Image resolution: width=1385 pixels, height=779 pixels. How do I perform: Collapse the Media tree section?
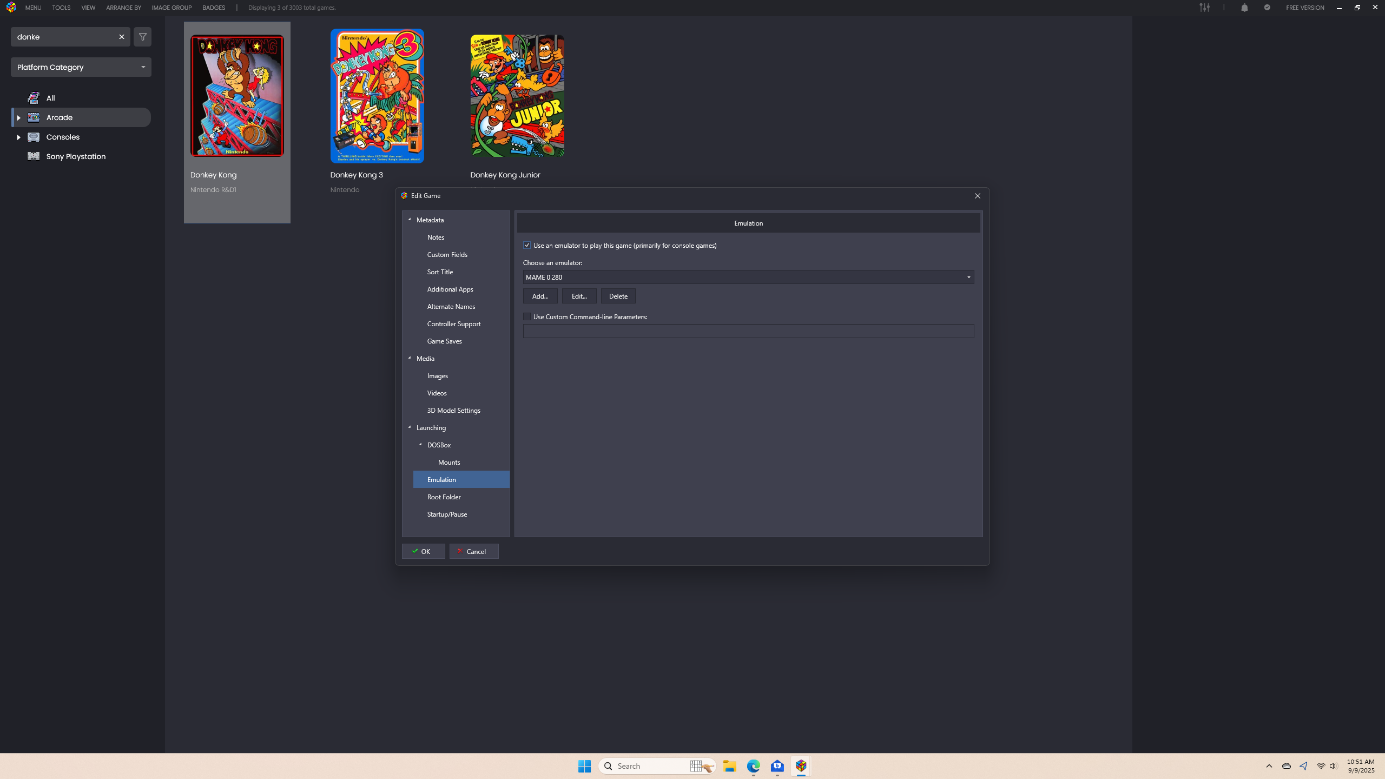(410, 358)
